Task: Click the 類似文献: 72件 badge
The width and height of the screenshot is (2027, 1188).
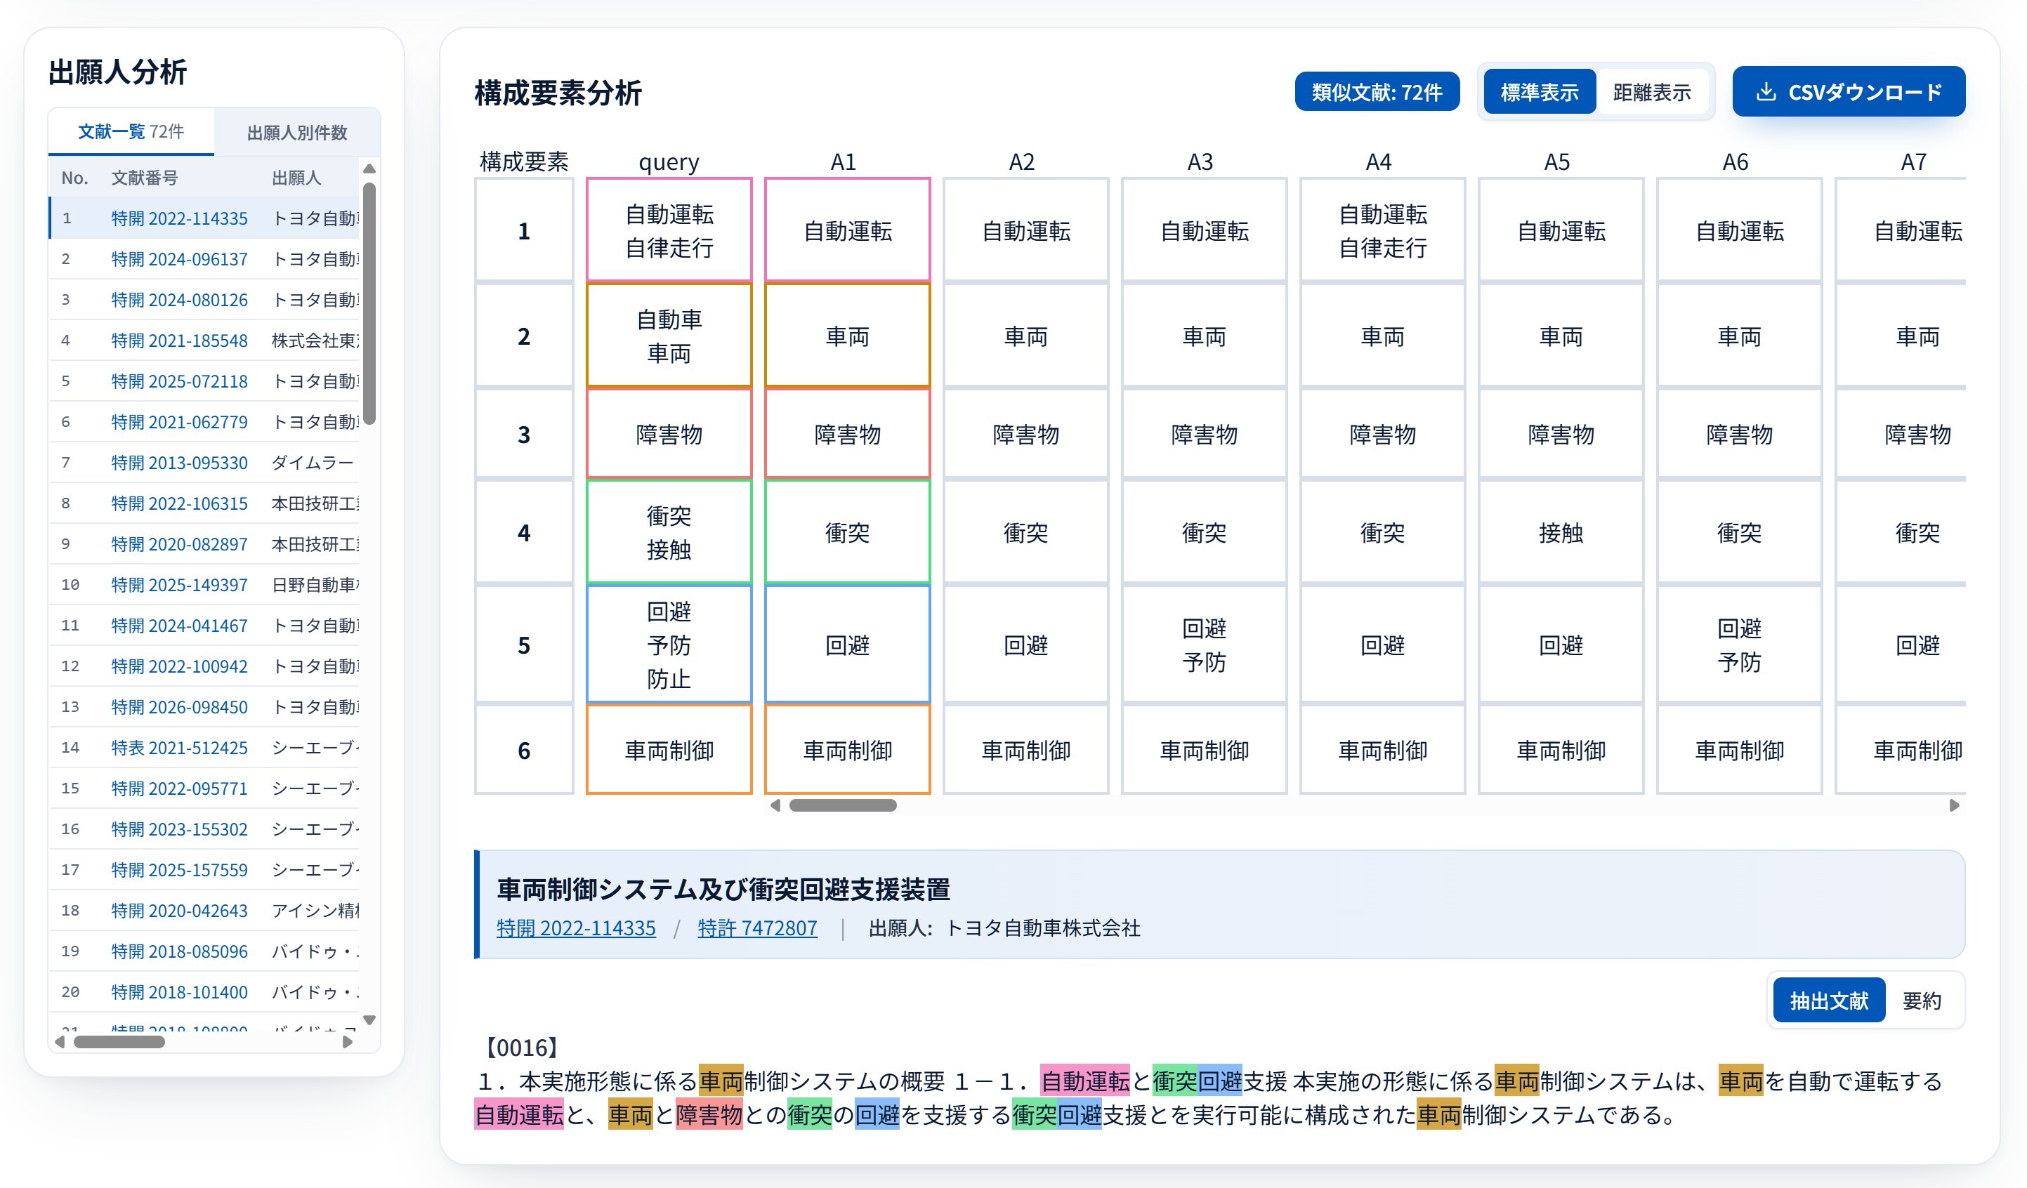Action: [1377, 92]
